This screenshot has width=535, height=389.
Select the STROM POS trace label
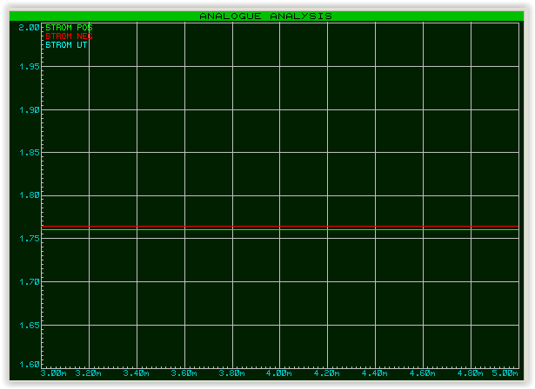coord(69,27)
